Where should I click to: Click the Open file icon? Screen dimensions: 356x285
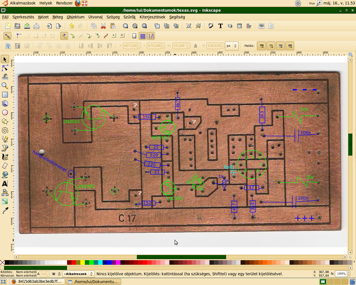coord(17,26)
